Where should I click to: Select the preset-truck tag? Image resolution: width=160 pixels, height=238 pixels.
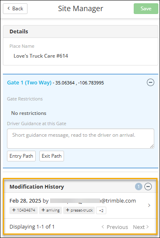[79, 210]
